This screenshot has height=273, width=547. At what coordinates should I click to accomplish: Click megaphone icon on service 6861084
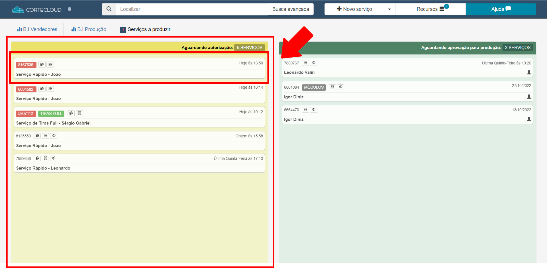click(x=341, y=87)
